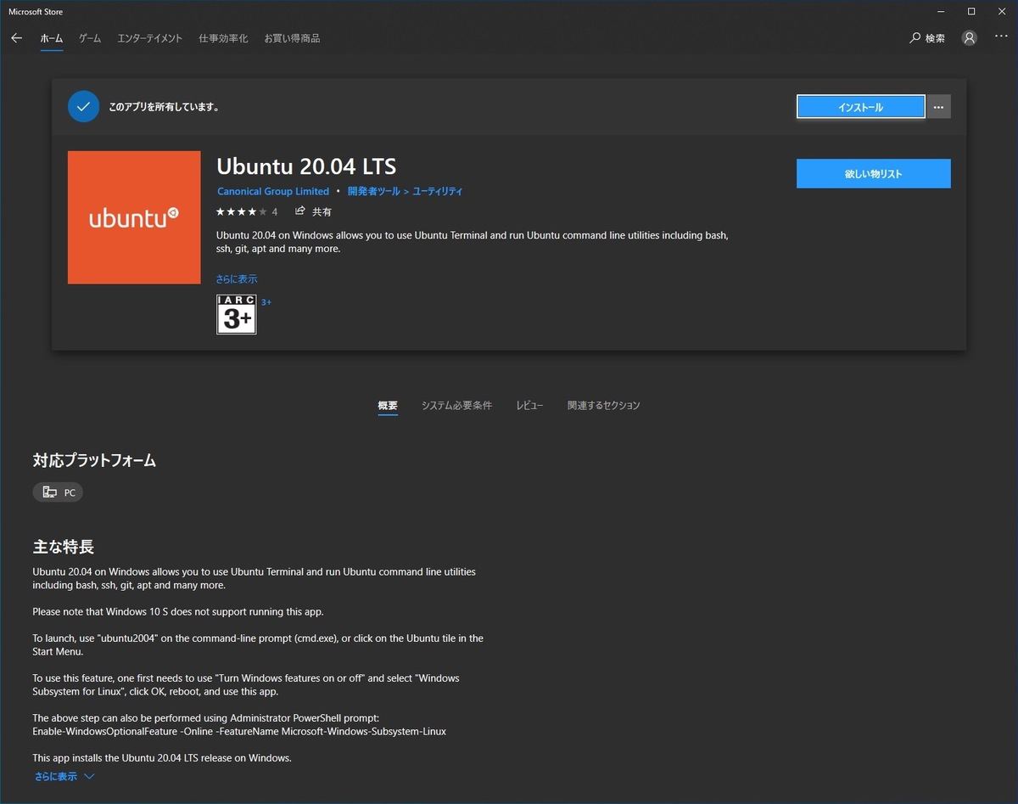Close the Microsoft Store window
This screenshot has width=1018, height=804.
1002,11
